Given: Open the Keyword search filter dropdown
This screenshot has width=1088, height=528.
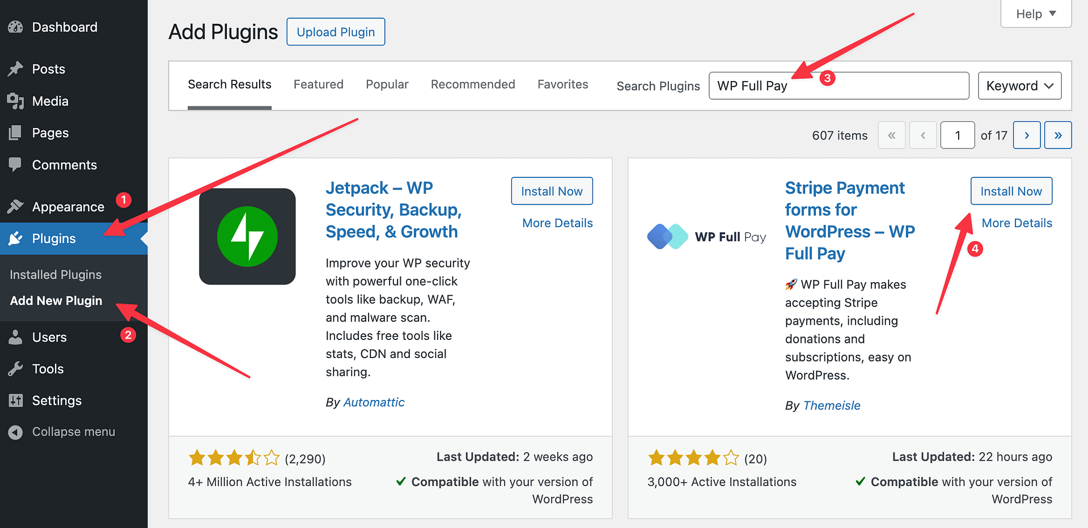Looking at the screenshot, I should click(x=1019, y=86).
